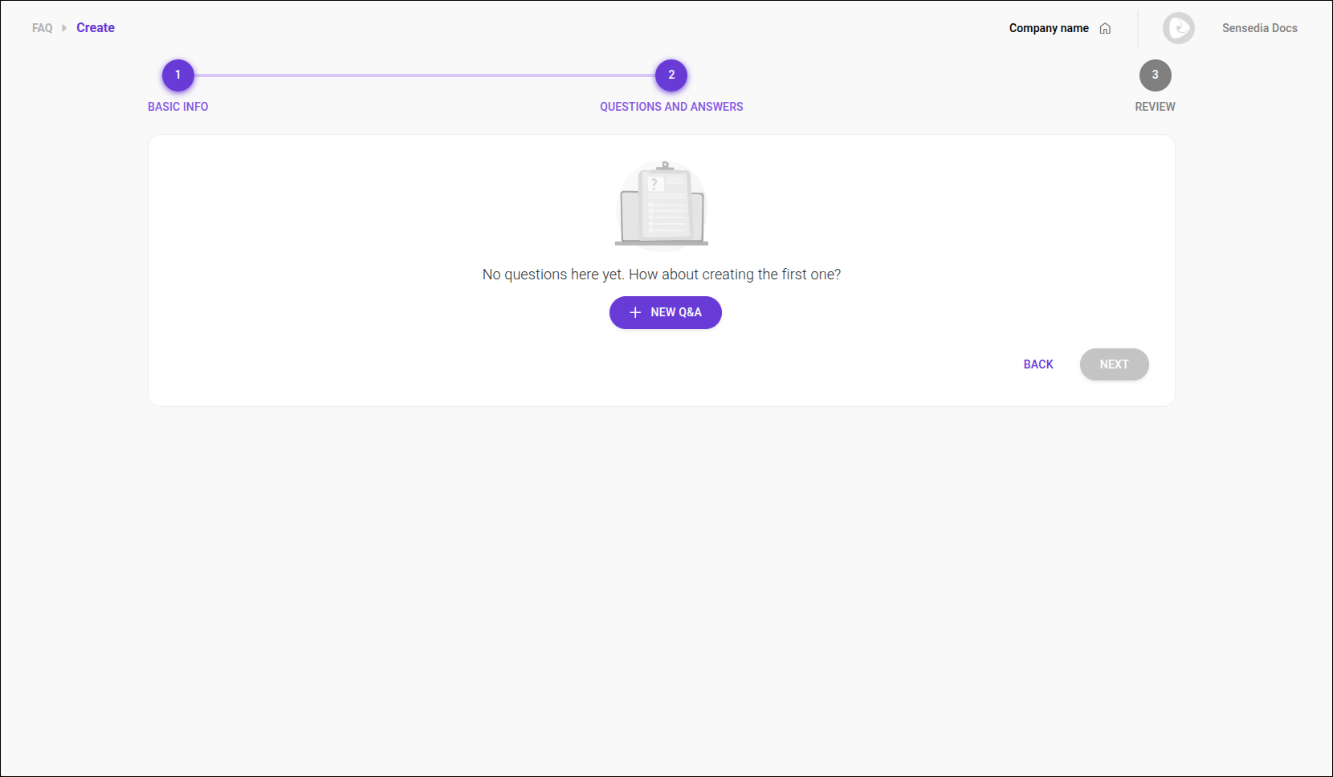Open the Sensedia Docs profile avatar

(x=1178, y=27)
